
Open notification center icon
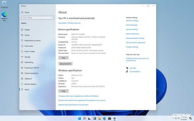190,118
